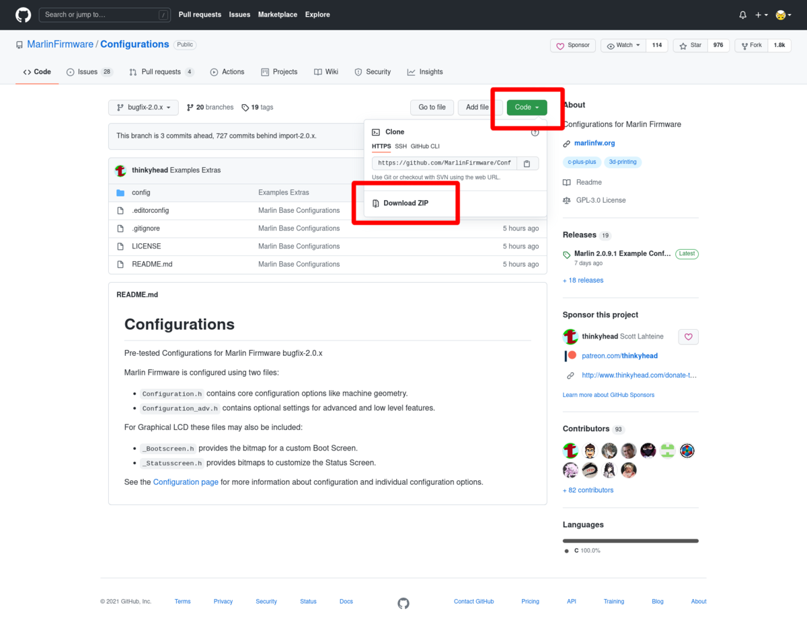This screenshot has width=807, height=634.
Task: Click the sponsor heart next to thinkyhead
Action: pyautogui.click(x=688, y=337)
